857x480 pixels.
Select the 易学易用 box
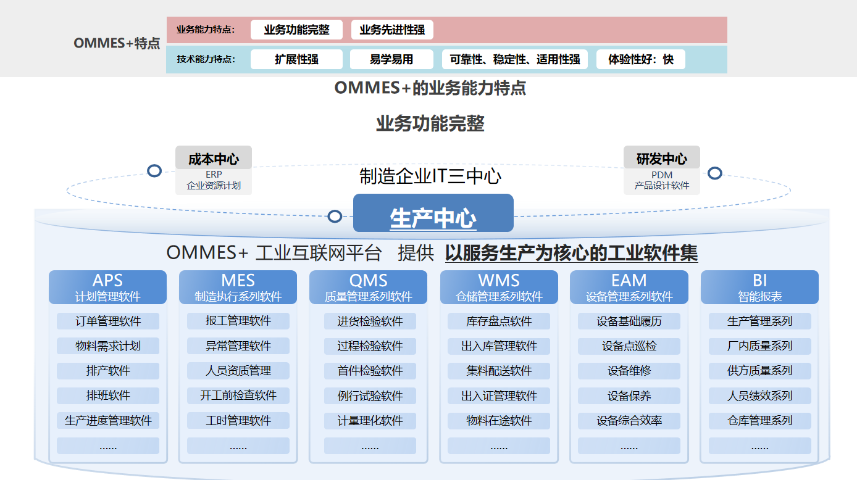(x=391, y=59)
